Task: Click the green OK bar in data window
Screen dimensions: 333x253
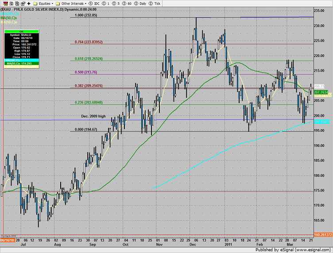Action: [21, 31]
